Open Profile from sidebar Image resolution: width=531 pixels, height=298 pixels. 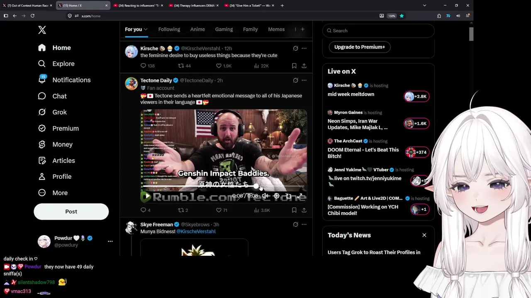(55, 177)
